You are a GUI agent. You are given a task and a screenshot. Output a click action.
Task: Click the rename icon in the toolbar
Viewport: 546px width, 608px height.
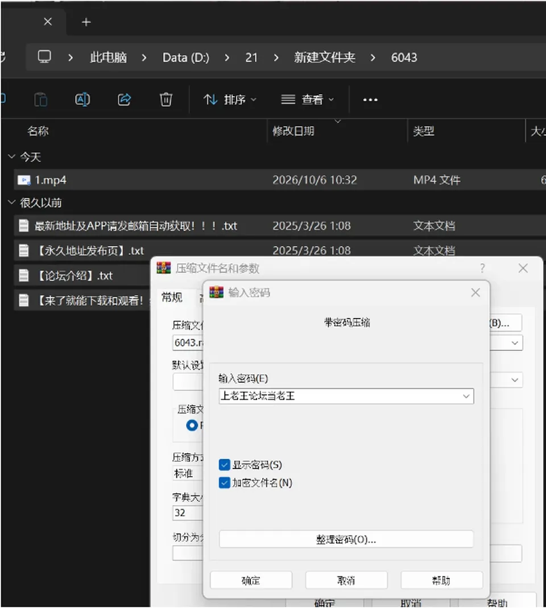pyautogui.click(x=82, y=100)
